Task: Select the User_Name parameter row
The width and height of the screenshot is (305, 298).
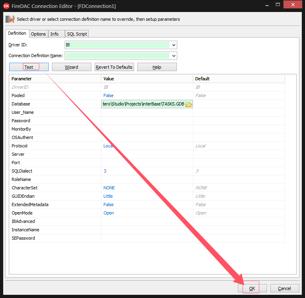Action: point(147,112)
